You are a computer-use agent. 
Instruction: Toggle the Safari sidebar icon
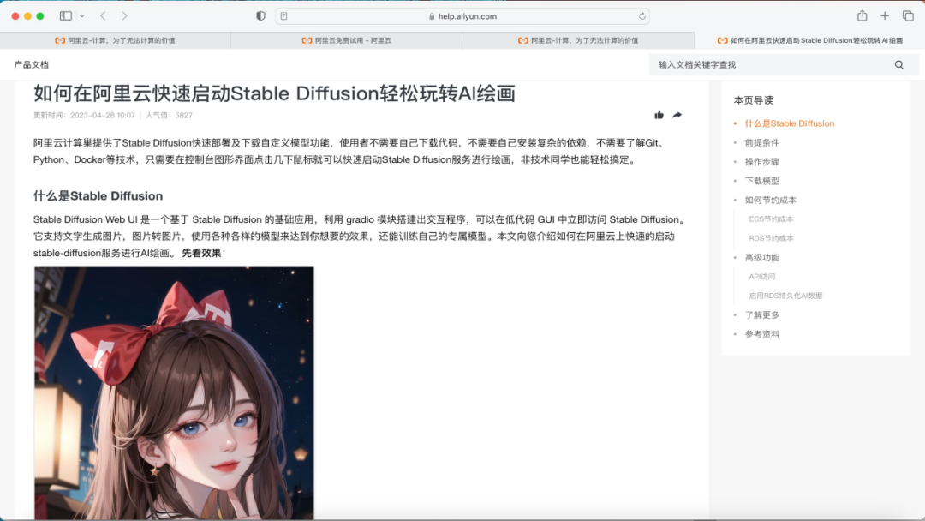point(65,16)
